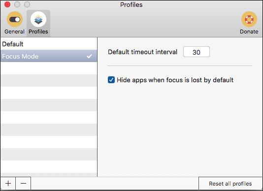Remove selected profile with minus button
The height and width of the screenshot is (191, 263).
point(23,183)
